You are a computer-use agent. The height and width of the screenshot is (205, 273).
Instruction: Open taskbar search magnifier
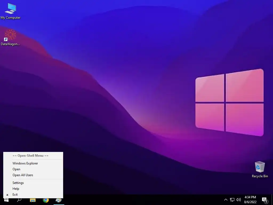(x=19, y=200)
